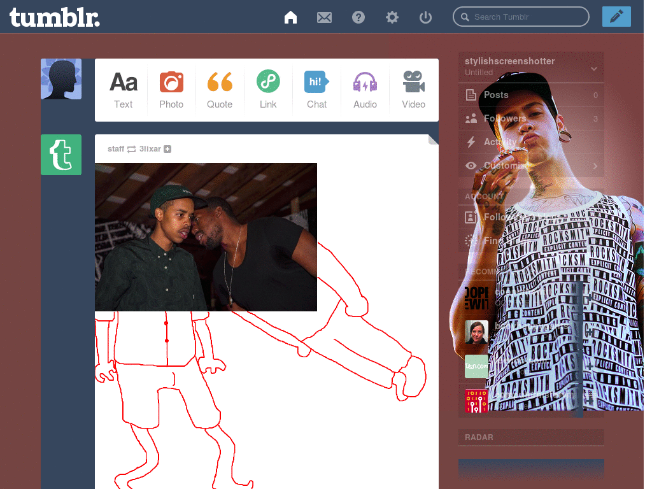
Task: Create a new Audio post
Action: tap(365, 90)
